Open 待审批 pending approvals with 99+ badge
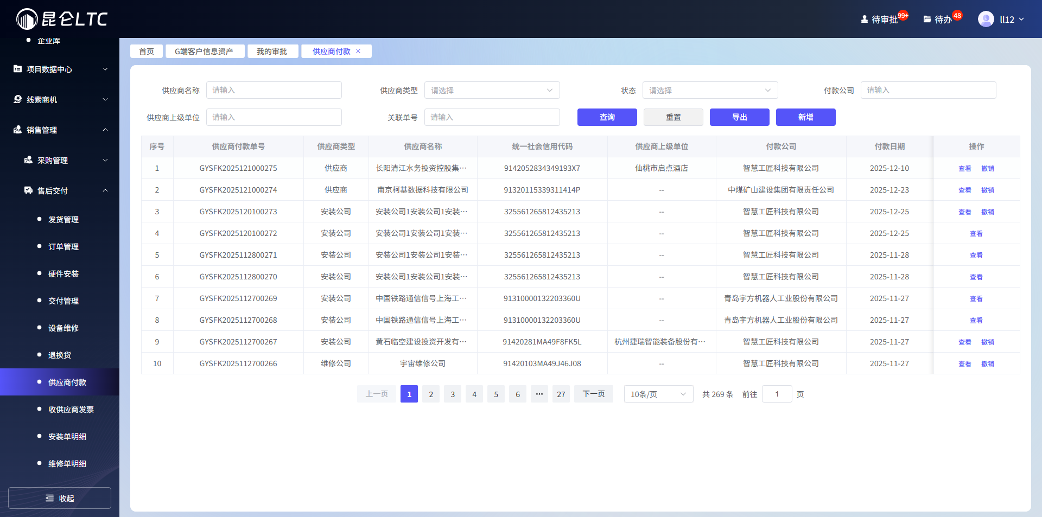1042x517 pixels. click(x=880, y=18)
